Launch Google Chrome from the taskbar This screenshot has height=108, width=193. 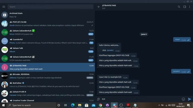(x=100, y=105)
